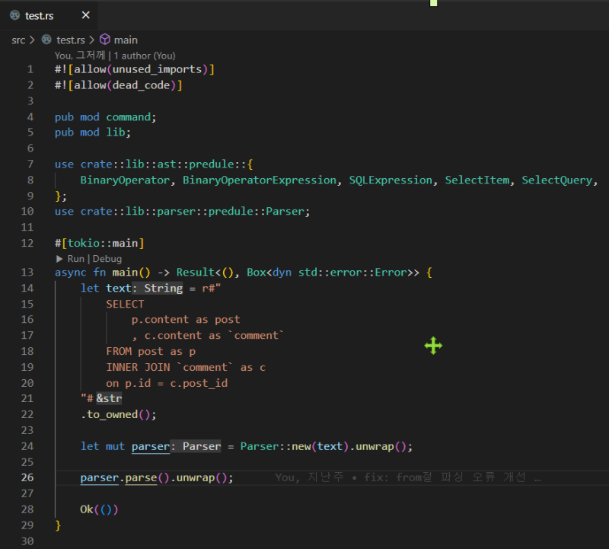Click the 'You, 그저께' blame codelens
The image size is (609, 549).
[x=79, y=56]
